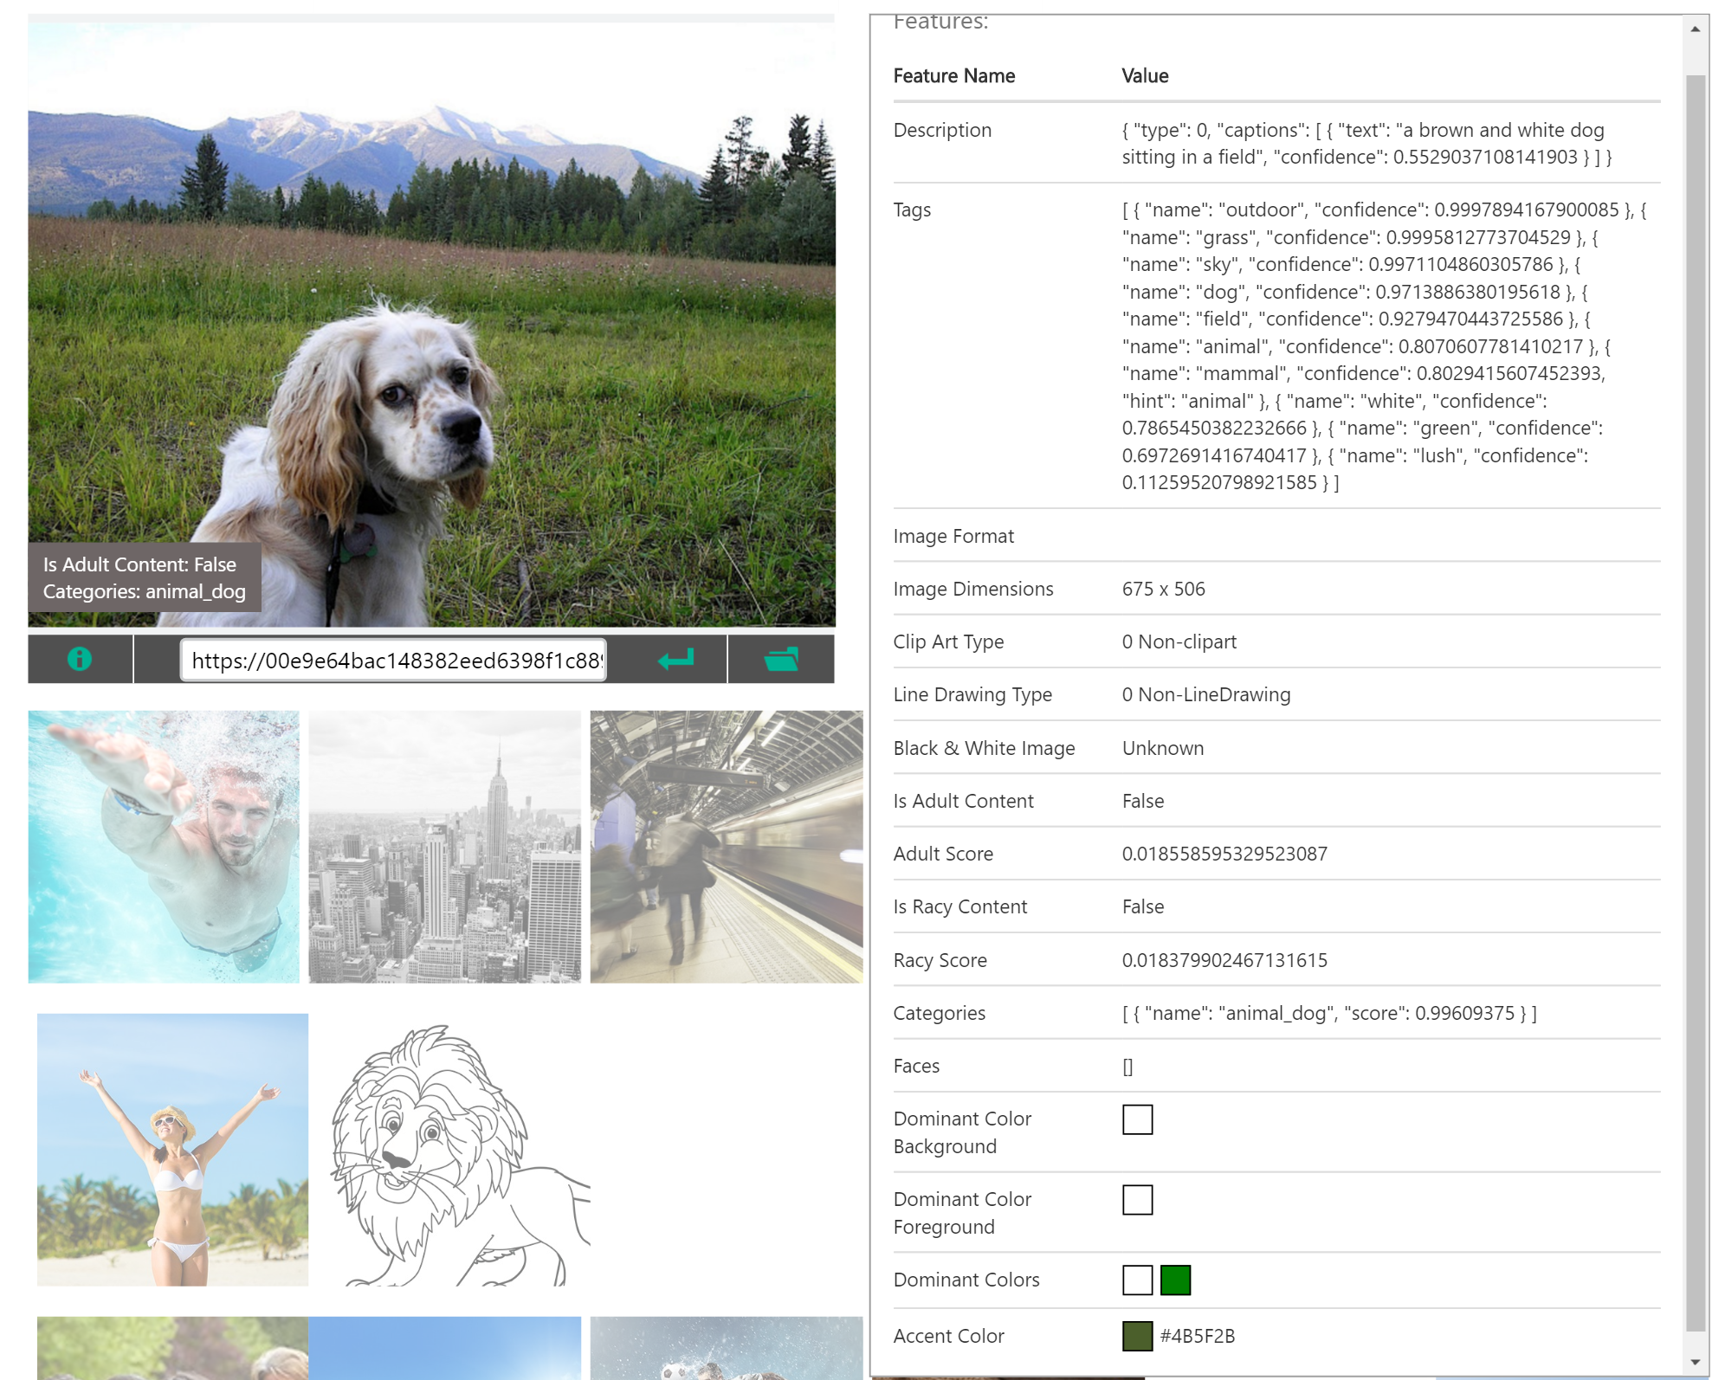Click the '0 Non-clipart' value
This screenshot has width=1712, height=1380.
(1179, 642)
